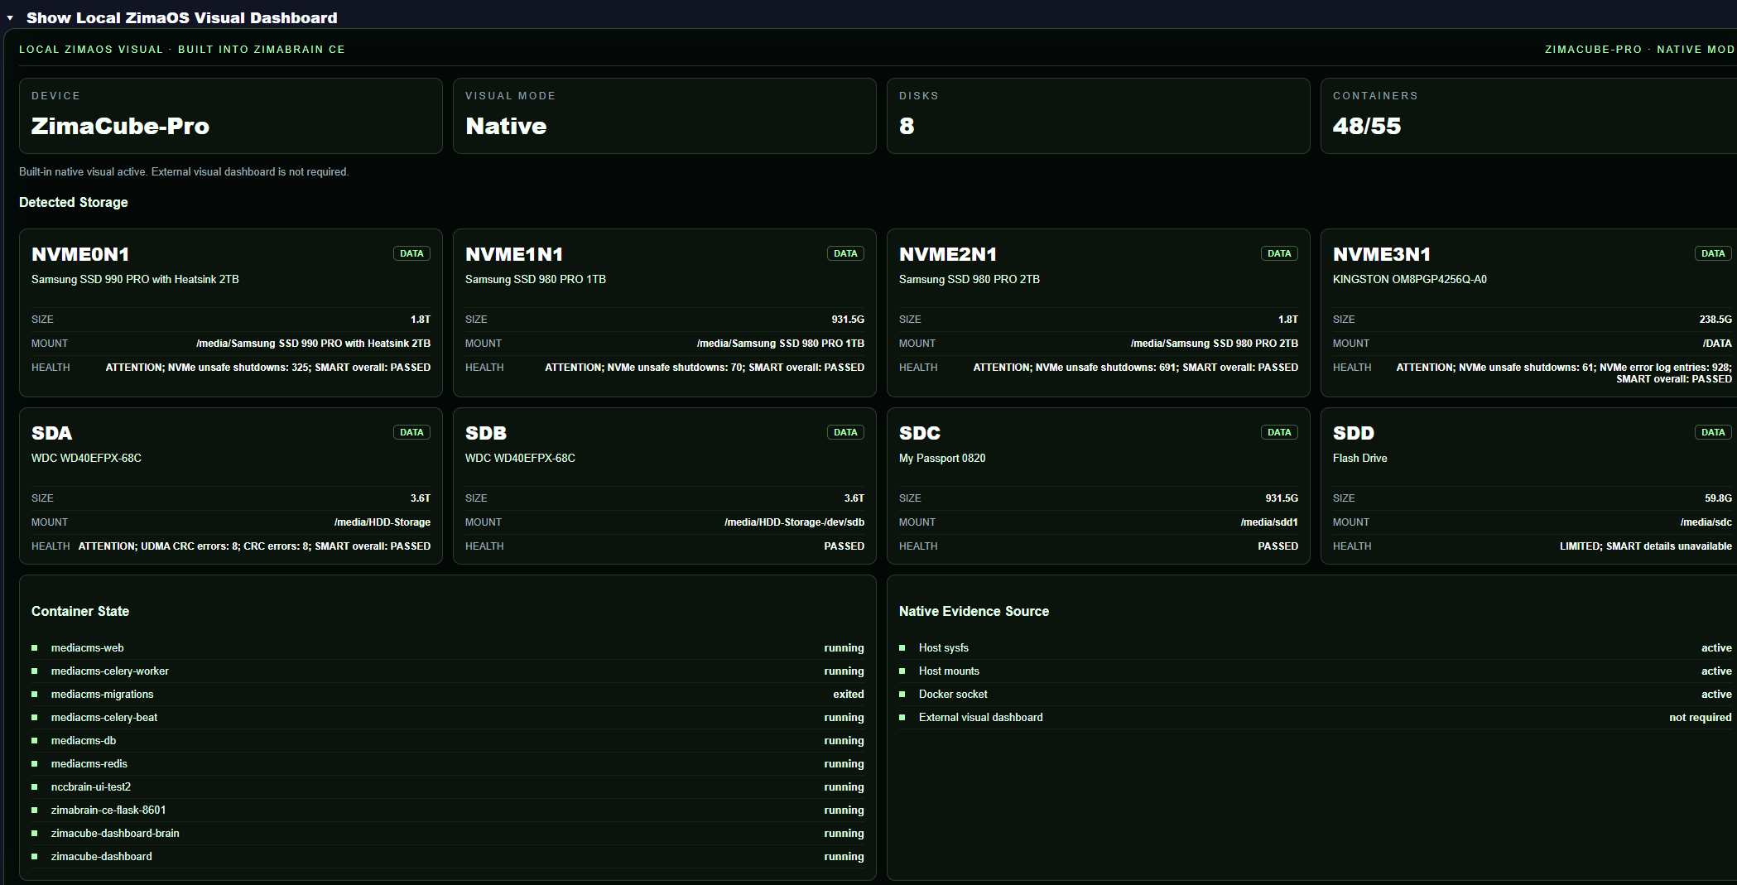
Task: Click the not required status value
Action: (1700, 717)
